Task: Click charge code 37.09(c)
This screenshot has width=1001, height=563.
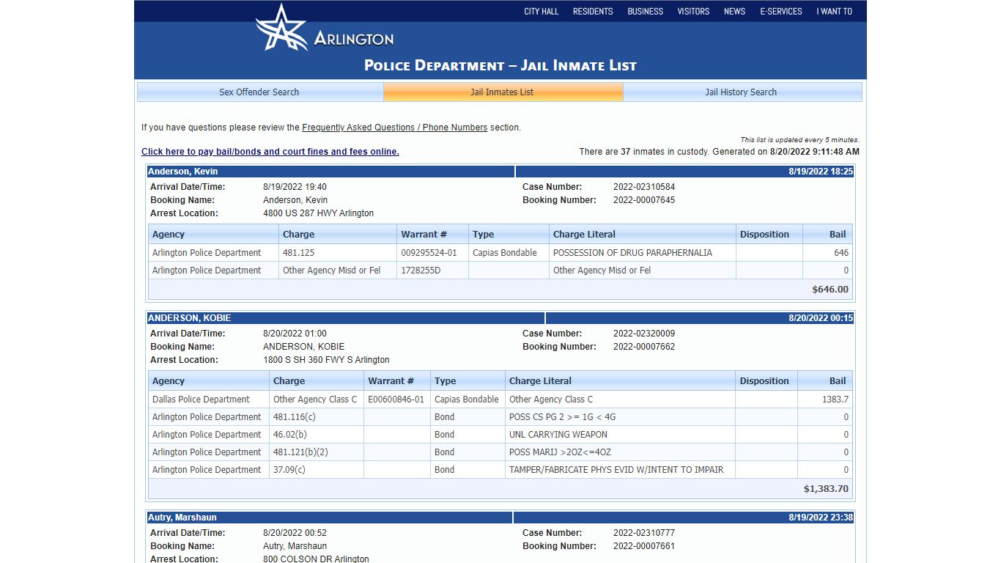Action: pyautogui.click(x=289, y=470)
